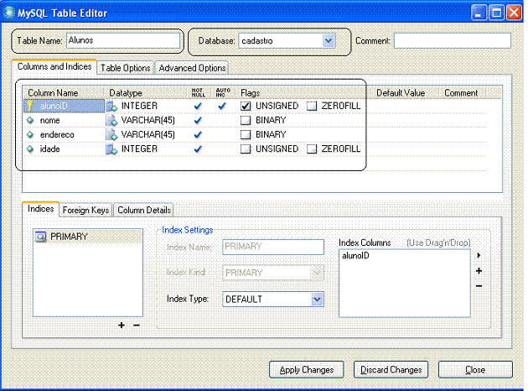
Task: Toggle NOT NULL for nome
Action: (x=198, y=120)
